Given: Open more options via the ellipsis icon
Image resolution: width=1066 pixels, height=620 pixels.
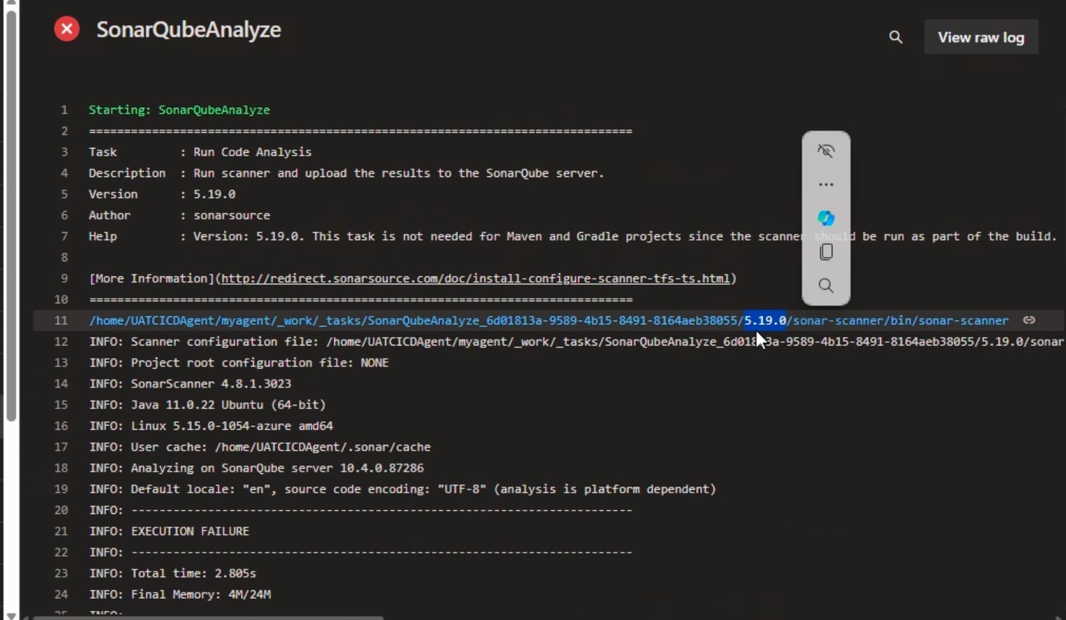Looking at the screenshot, I should tap(826, 184).
